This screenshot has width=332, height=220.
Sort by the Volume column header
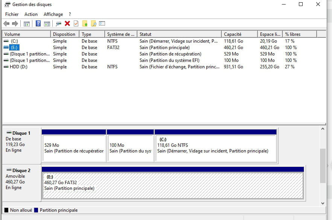[x=26, y=34]
